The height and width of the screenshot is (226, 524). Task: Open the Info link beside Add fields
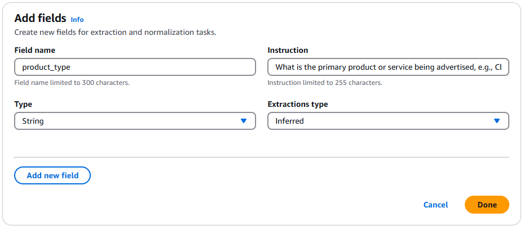[77, 20]
